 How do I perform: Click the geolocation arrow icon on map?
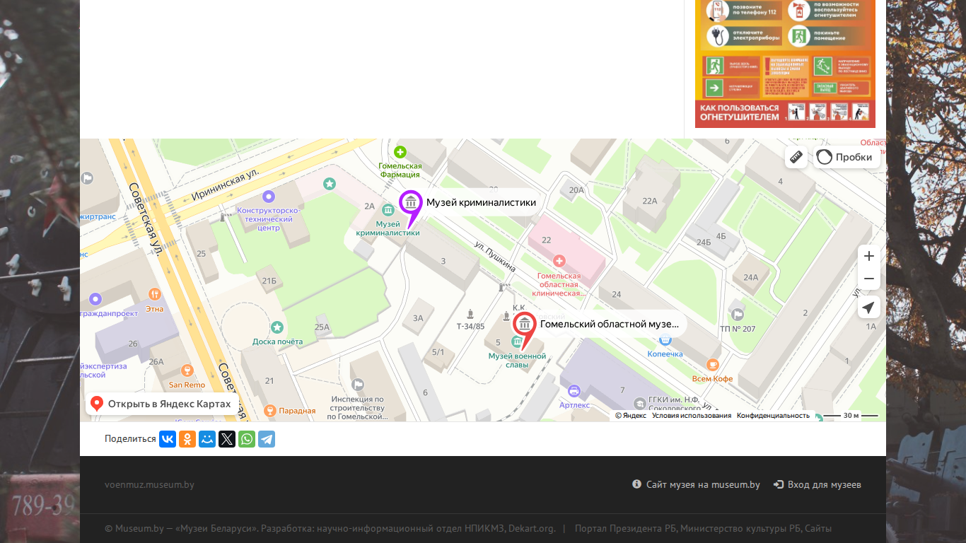pos(869,308)
